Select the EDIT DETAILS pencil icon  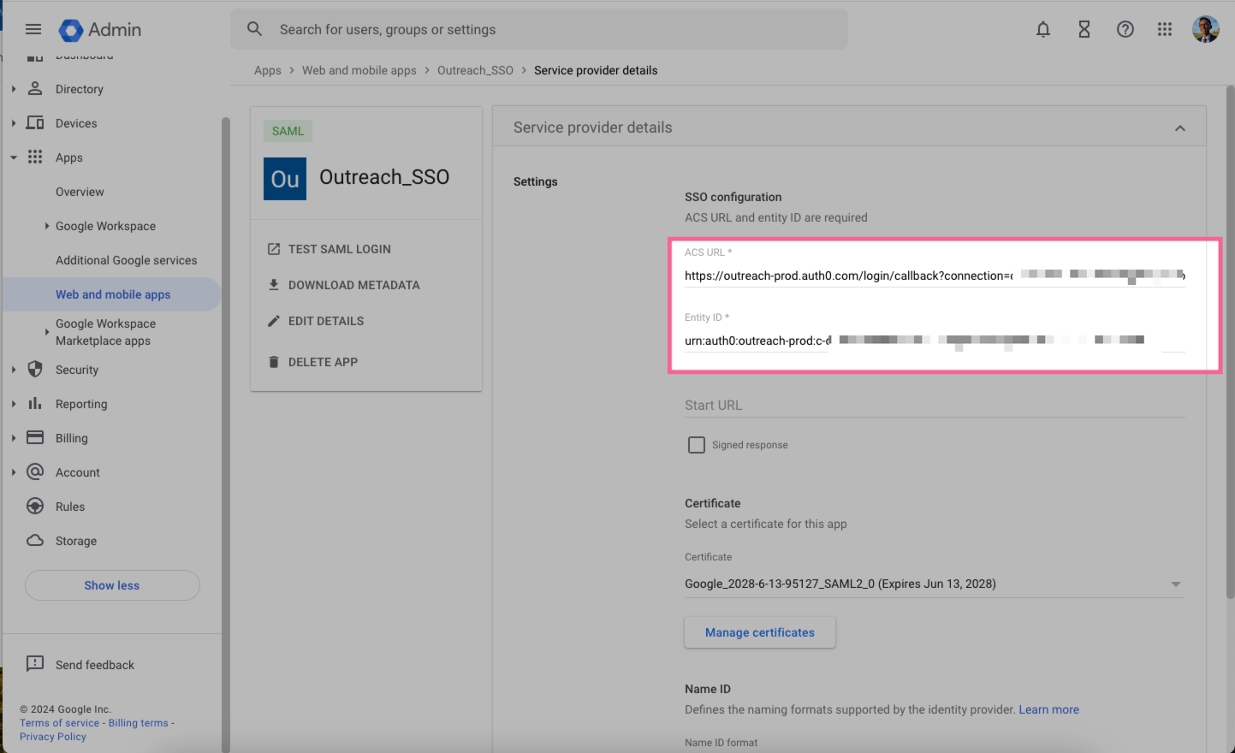[276, 320]
